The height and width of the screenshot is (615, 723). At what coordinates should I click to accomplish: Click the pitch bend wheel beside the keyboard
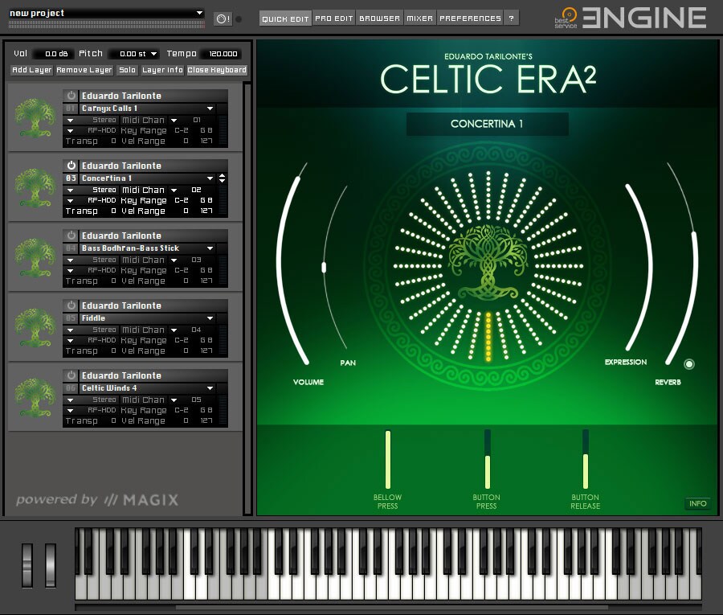(x=27, y=565)
